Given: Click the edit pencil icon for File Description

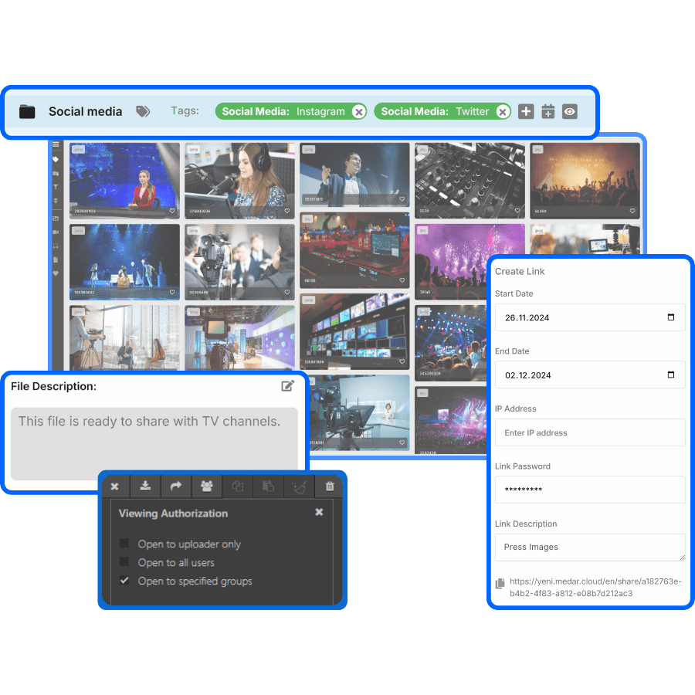Looking at the screenshot, I should tap(288, 386).
